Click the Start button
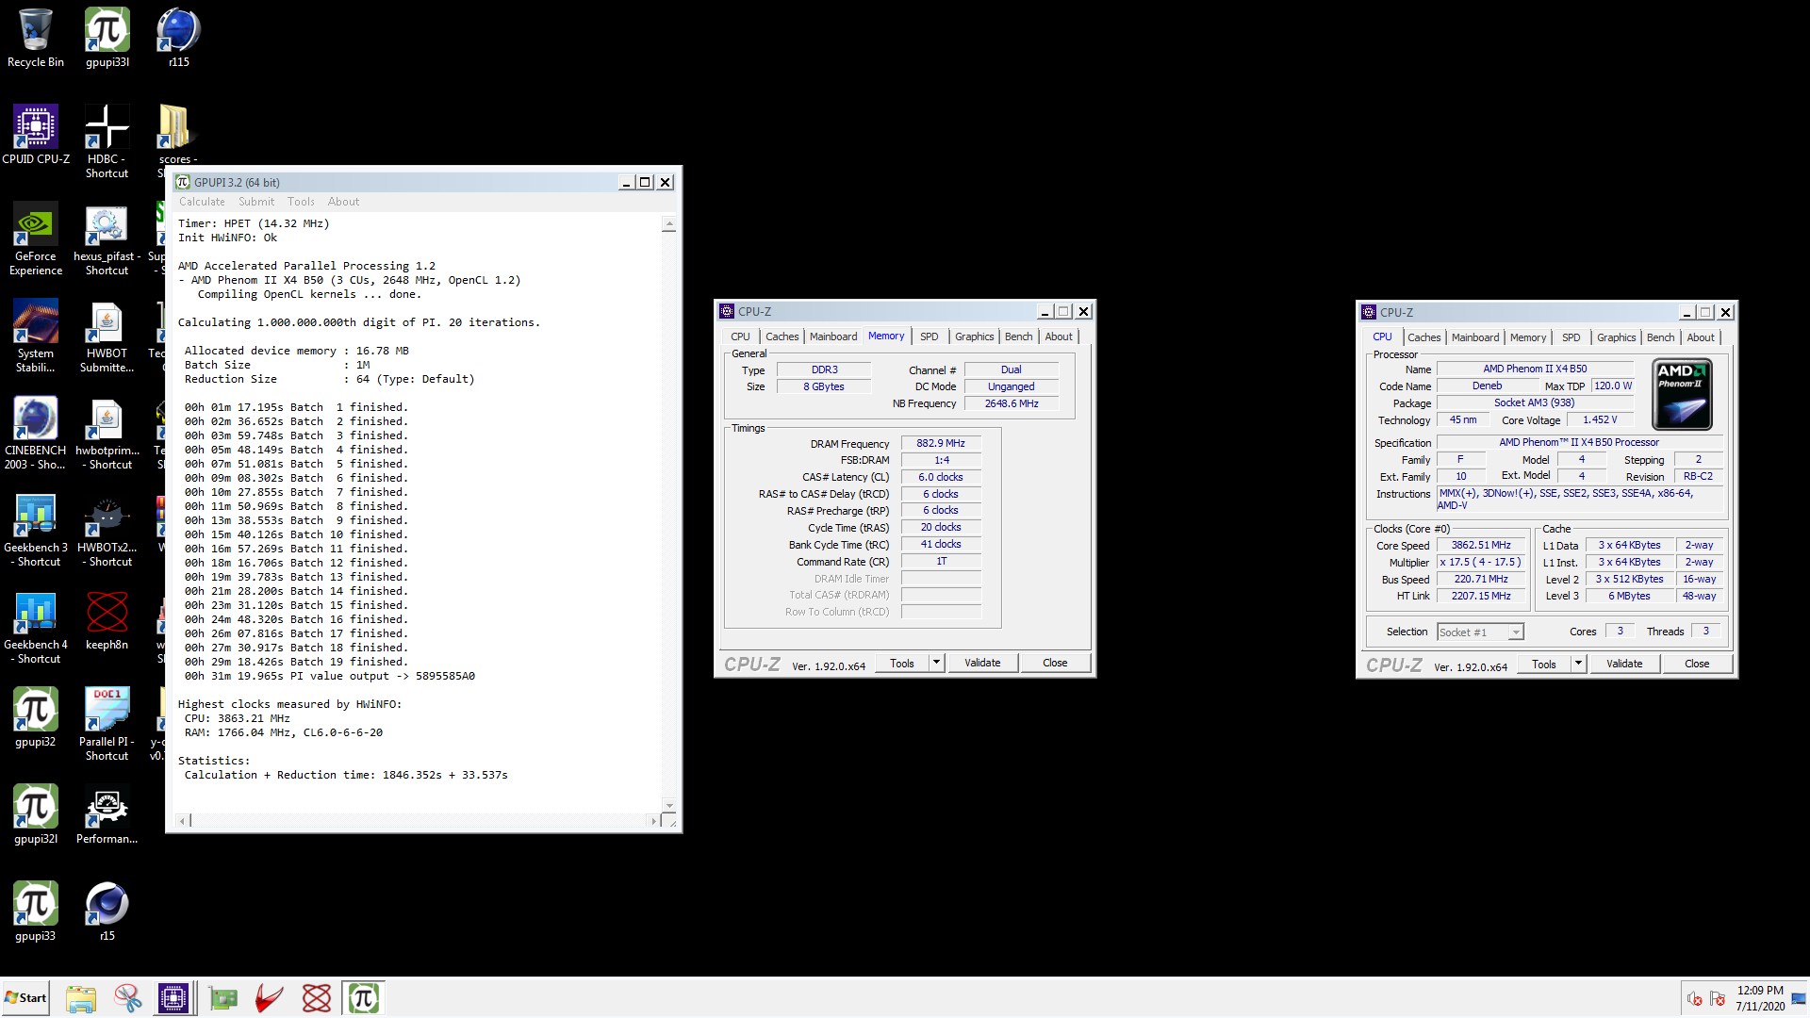The width and height of the screenshot is (1810, 1018). tap(26, 998)
